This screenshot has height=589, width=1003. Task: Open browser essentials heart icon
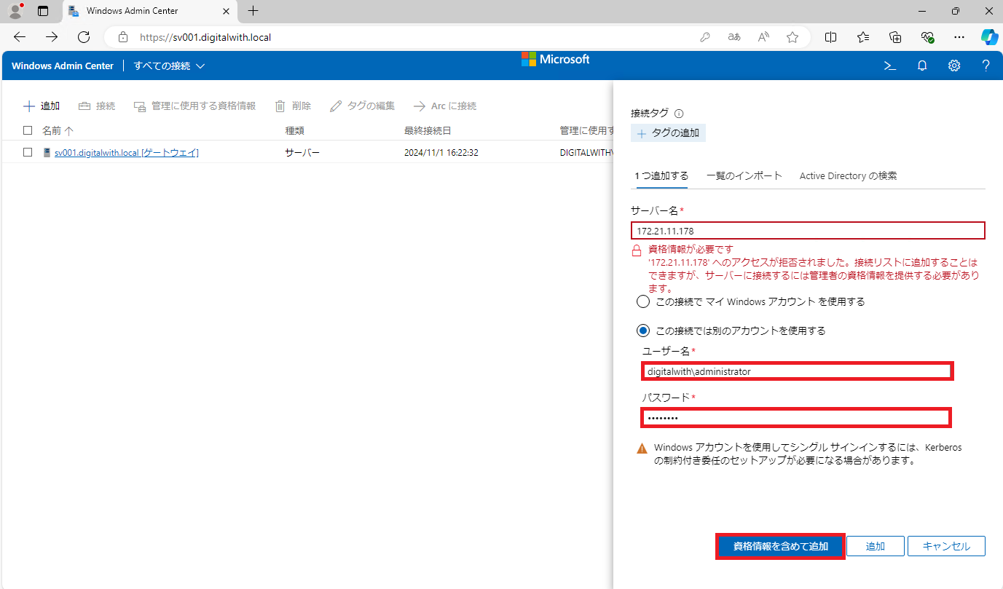(927, 37)
